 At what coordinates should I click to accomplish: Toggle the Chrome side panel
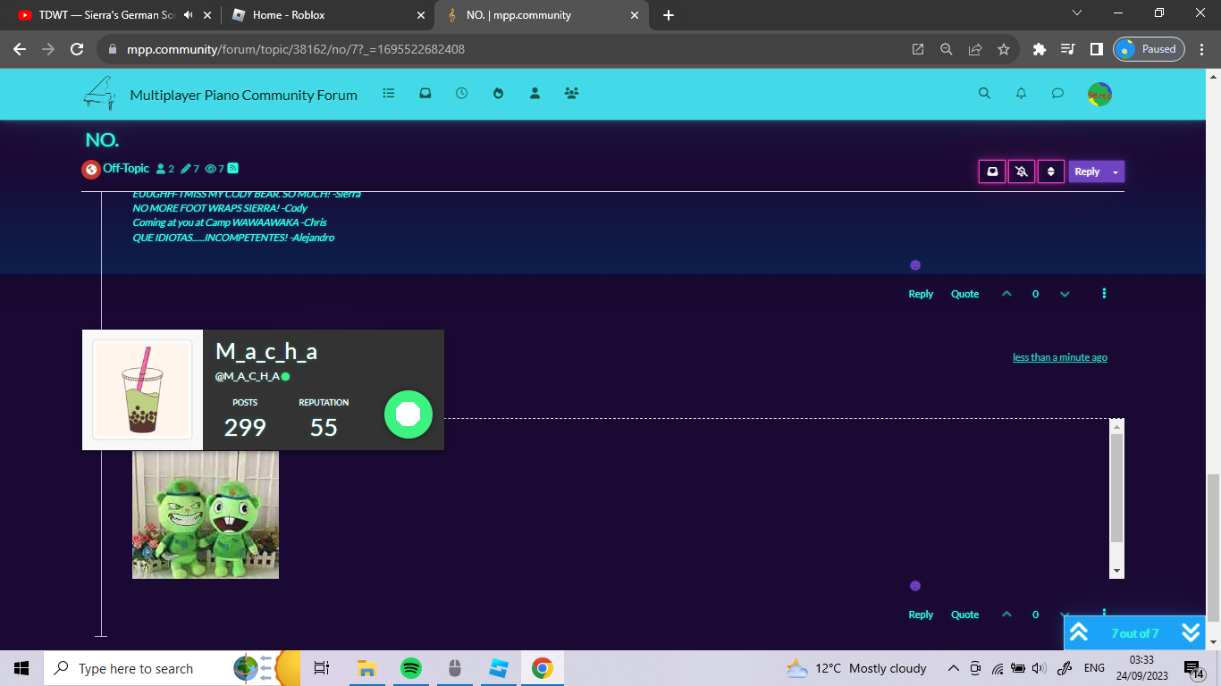click(1096, 49)
